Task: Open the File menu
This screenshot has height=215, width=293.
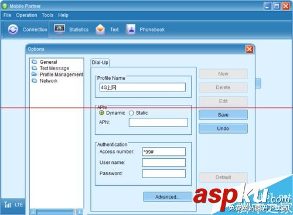Action: tap(7, 15)
